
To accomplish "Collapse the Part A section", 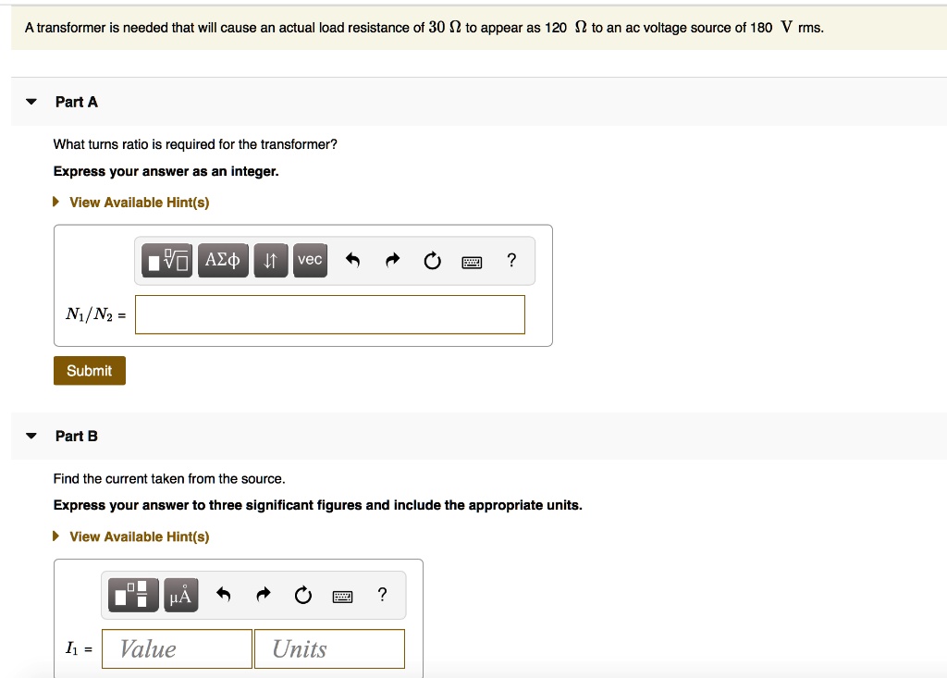I will [31, 102].
